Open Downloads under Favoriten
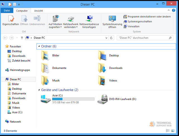Screen dimensions: 179x136 [16, 56]
